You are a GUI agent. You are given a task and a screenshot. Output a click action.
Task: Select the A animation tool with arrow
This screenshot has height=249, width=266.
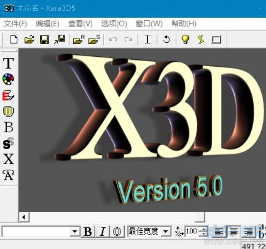coord(8,175)
